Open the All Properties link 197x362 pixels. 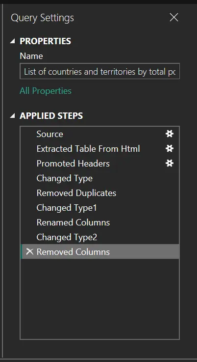tap(46, 91)
